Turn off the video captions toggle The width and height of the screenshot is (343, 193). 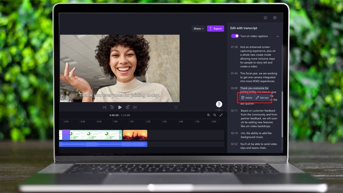click(x=234, y=36)
